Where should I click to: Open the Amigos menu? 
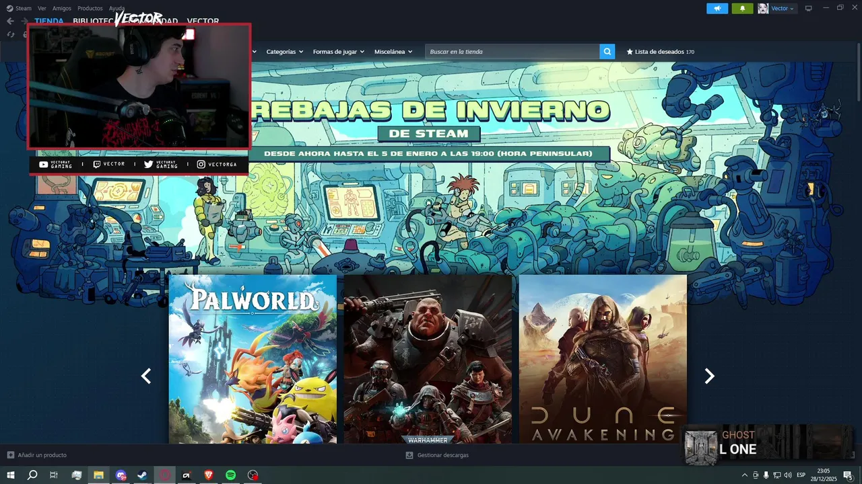[x=62, y=8]
